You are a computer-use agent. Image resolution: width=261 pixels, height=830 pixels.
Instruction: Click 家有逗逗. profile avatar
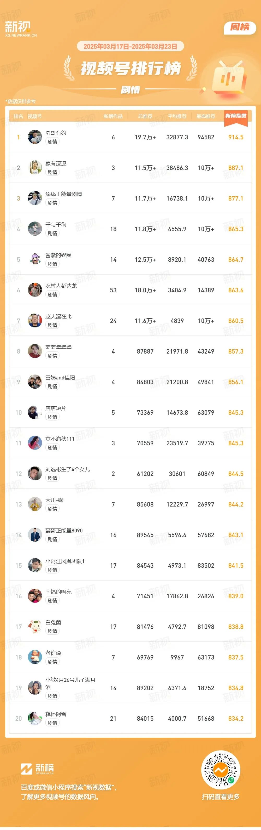click(x=35, y=168)
